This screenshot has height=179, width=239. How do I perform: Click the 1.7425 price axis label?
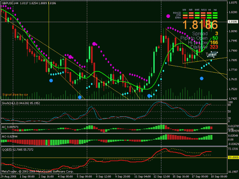233,98
